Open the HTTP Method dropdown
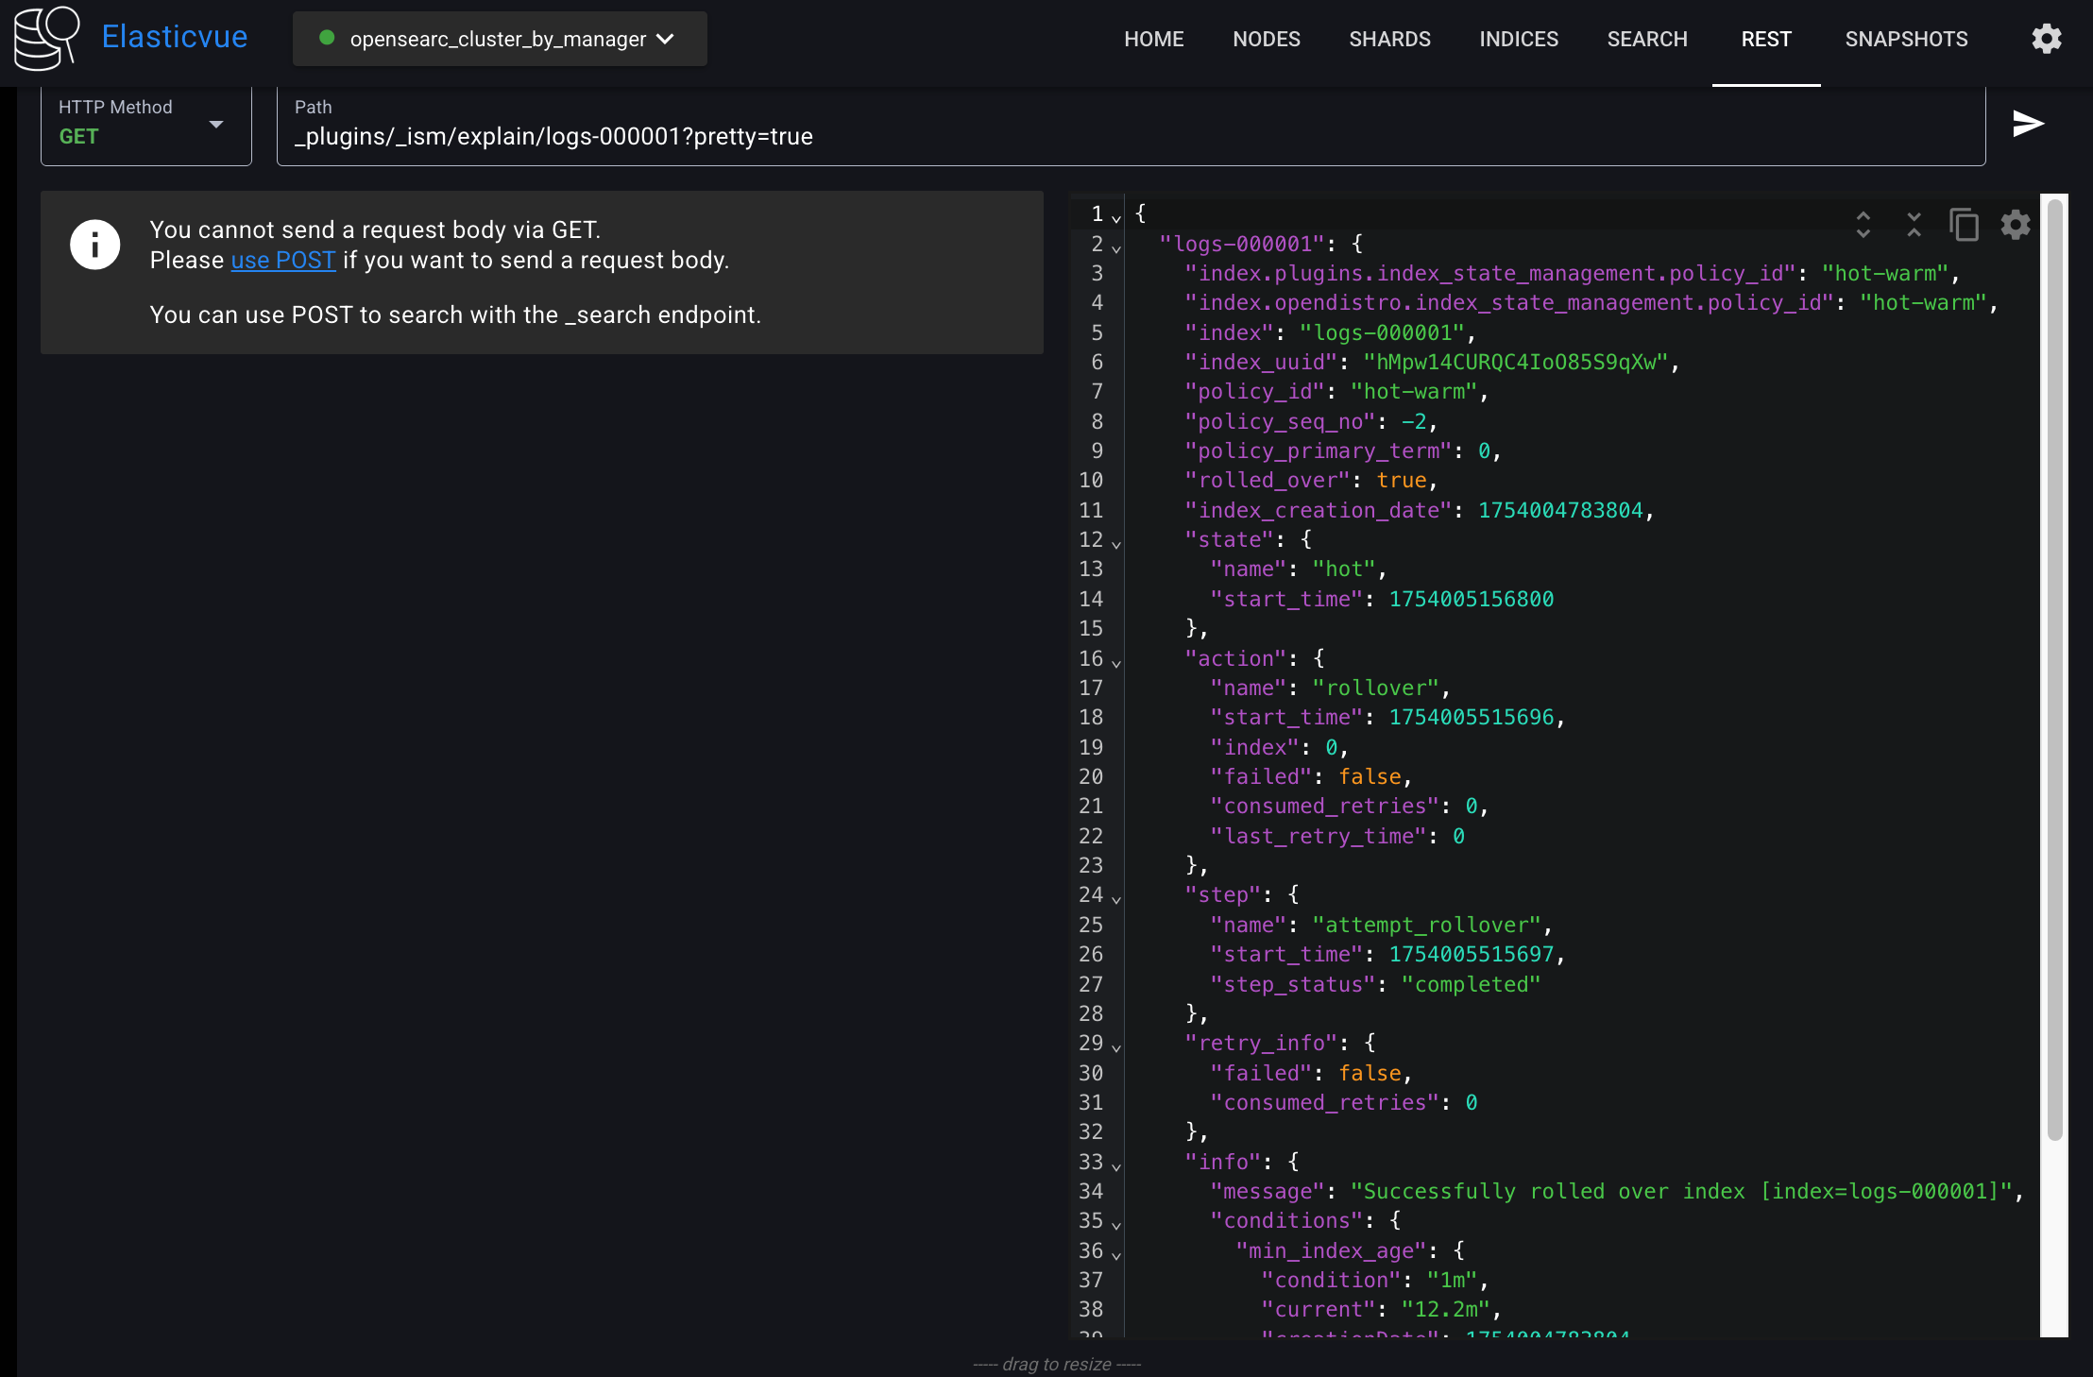 click(146, 124)
